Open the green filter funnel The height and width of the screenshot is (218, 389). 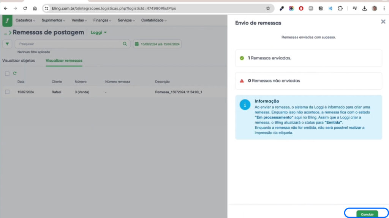tap(7, 44)
